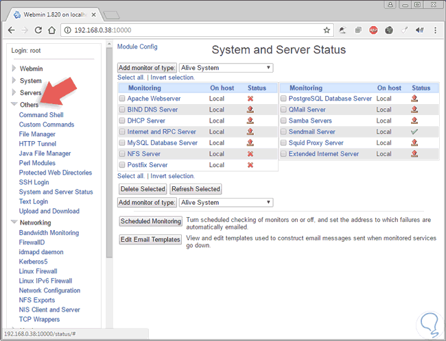The width and height of the screenshot is (446, 341).
Task: Open the top Alive System monitor type dropdown
Action: coord(226,68)
